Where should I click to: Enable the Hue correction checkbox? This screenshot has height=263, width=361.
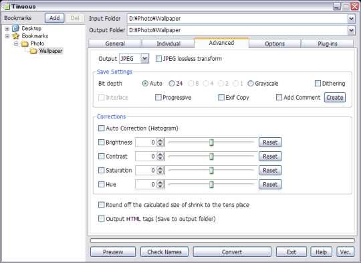click(x=102, y=185)
